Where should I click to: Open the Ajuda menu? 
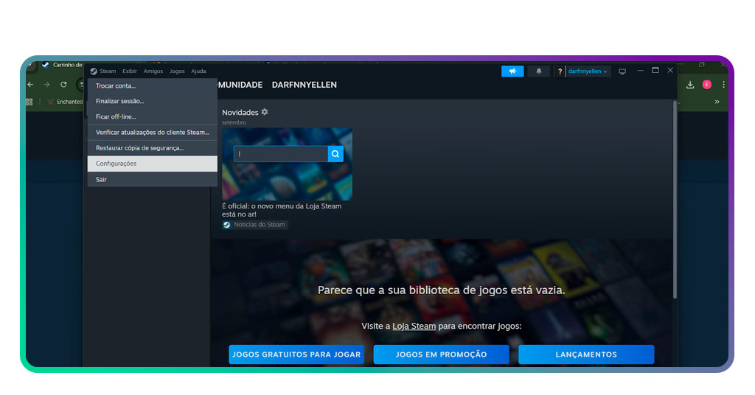coord(198,71)
